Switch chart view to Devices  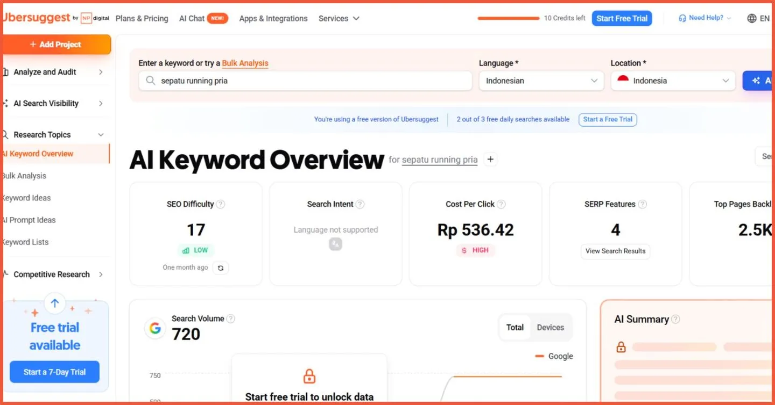551,327
